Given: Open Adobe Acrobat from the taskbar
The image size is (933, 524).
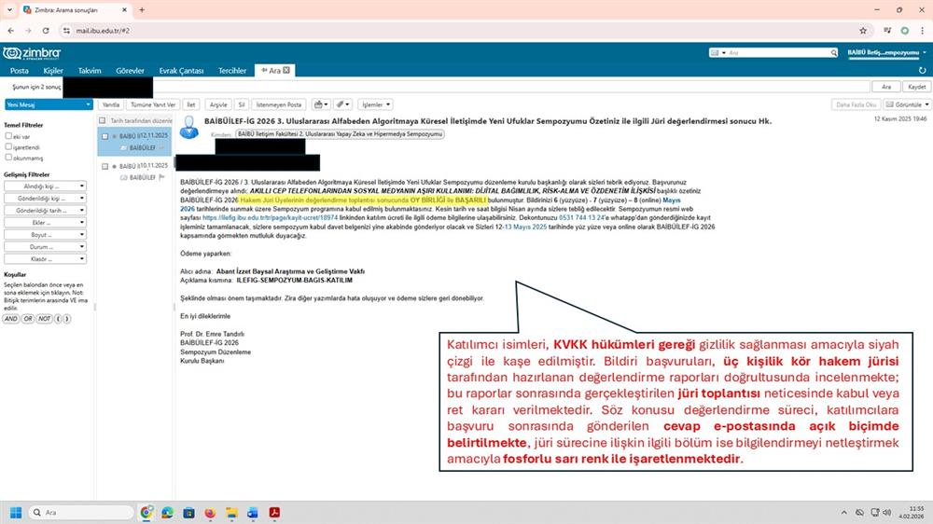Looking at the screenshot, I should [x=275, y=513].
